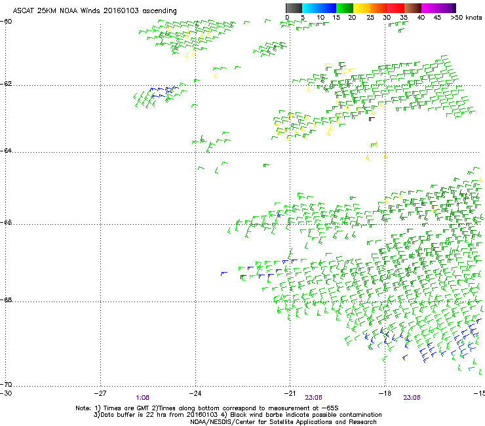
Task: Click the gray 0-5 knots color swatch
Action: tap(294, 8)
